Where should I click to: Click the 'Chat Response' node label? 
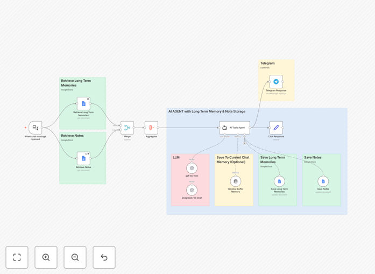pos(276,136)
